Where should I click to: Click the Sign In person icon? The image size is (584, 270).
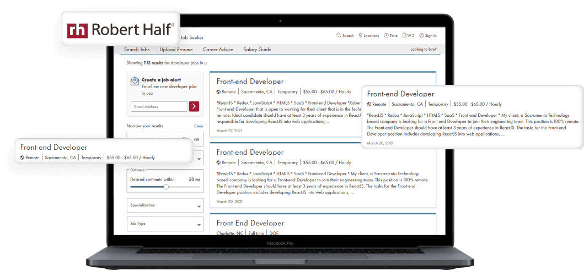point(421,35)
